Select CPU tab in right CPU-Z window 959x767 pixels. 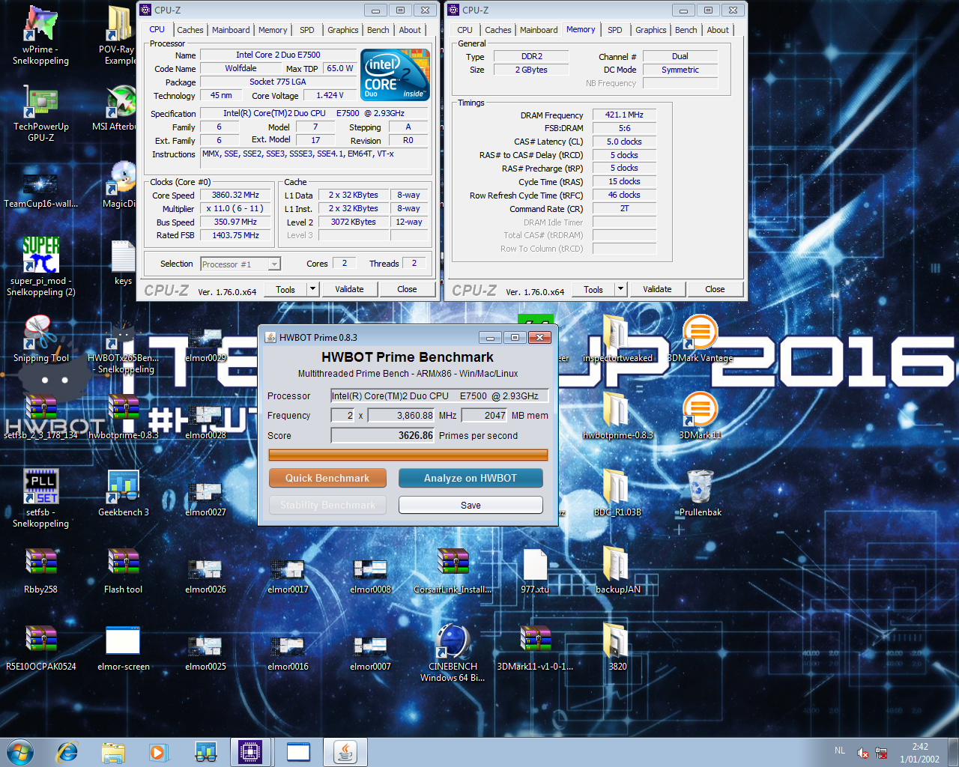(x=465, y=30)
